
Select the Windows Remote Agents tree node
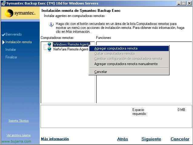[x=72, y=44]
